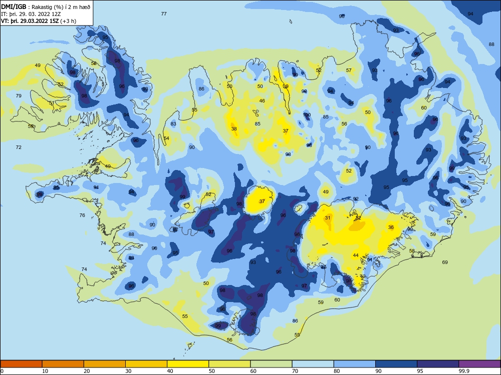The width and height of the screenshot is (501, 375).
Task: Click the humidity value '76' on the map
Action: click(x=82, y=215)
